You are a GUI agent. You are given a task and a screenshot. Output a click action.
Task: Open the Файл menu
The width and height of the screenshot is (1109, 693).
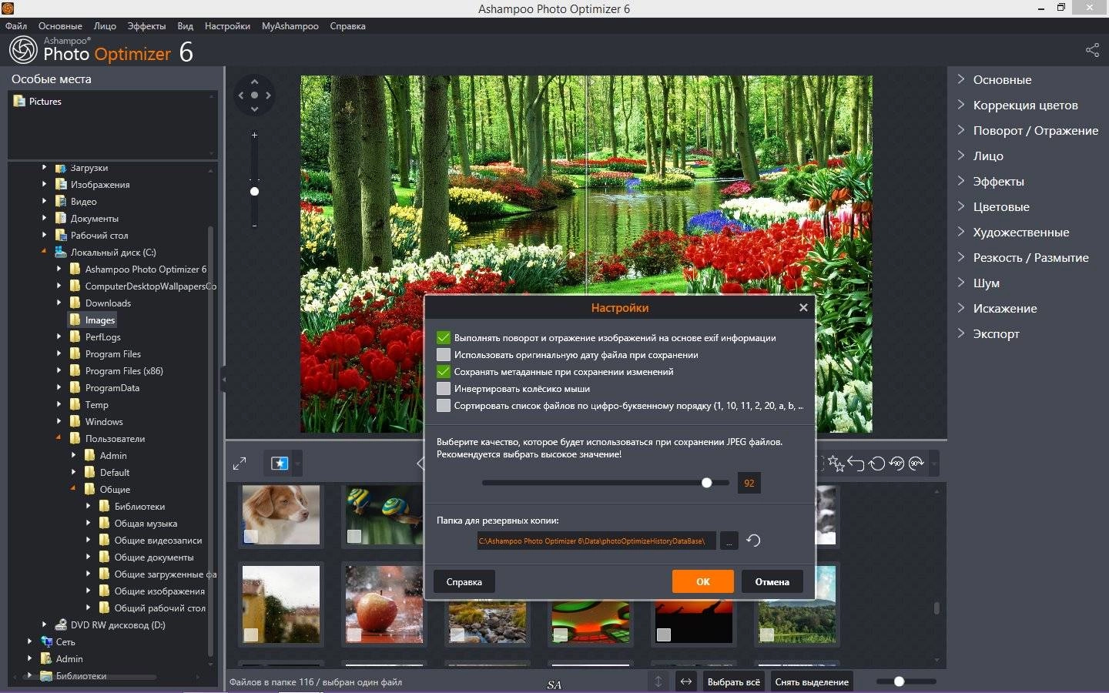pos(16,25)
